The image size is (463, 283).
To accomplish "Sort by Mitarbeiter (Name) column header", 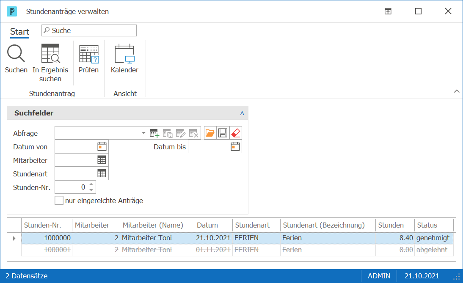I will tap(157, 225).
